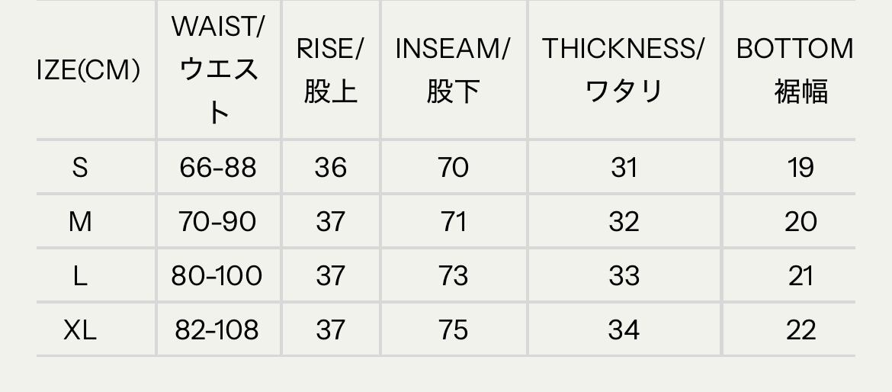892x392 pixels.
Task: Click the M size row label
Action: coord(80,221)
